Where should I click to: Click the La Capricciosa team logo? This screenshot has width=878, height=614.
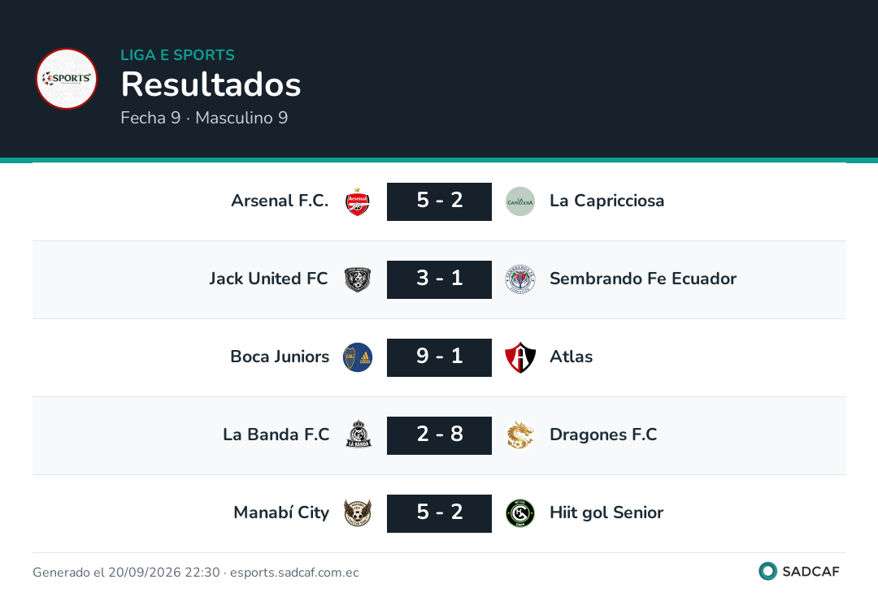click(520, 201)
